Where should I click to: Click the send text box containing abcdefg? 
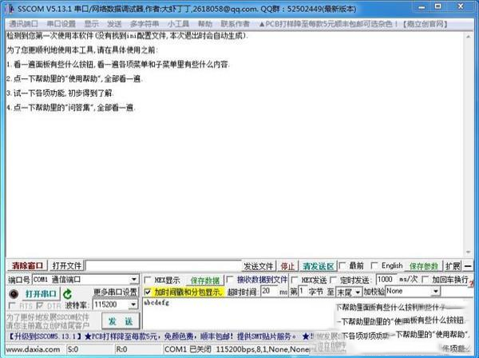click(x=232, y=315)
